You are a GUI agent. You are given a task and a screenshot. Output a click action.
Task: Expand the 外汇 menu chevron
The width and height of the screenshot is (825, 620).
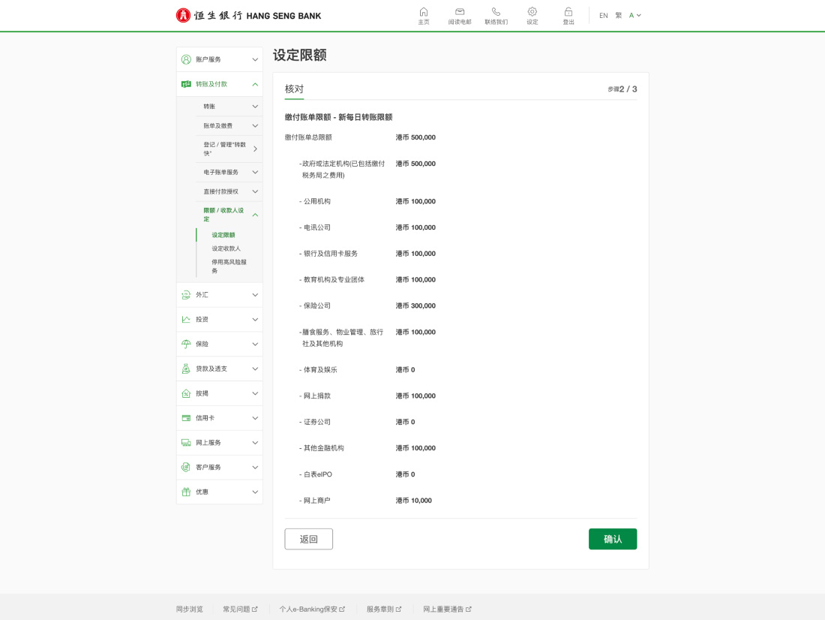pyautogui.click(x=255, y=295)
